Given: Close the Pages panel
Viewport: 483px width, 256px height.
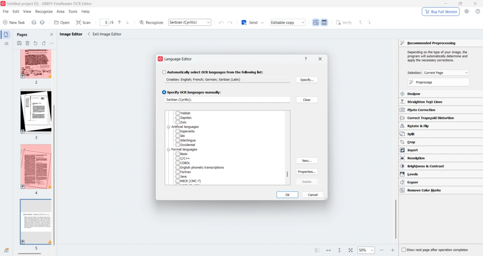Looking at the screenshot, I should [52, 34].
